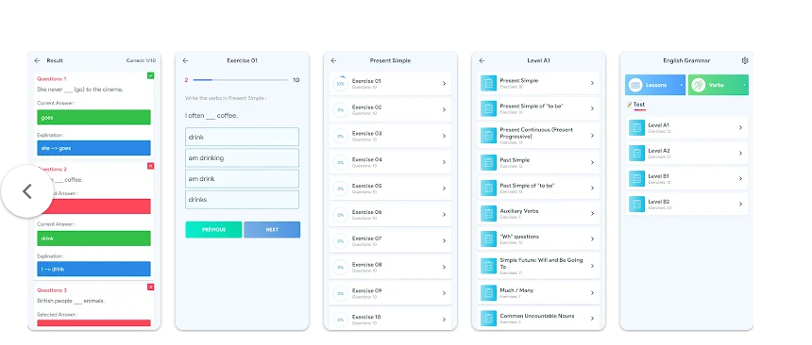Image resolution: width=812 pixels, height=345 pixels.
Task: Click the Present Simple clipboard icon
Action: (x=488, y=83)
